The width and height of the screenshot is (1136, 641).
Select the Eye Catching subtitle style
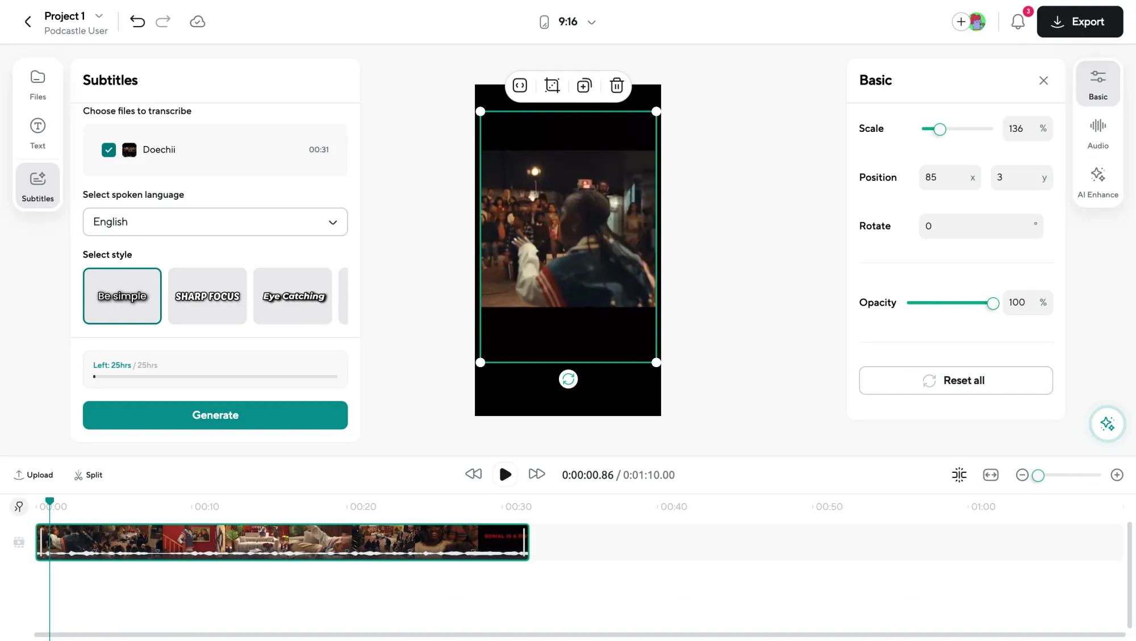coord(292,296)
